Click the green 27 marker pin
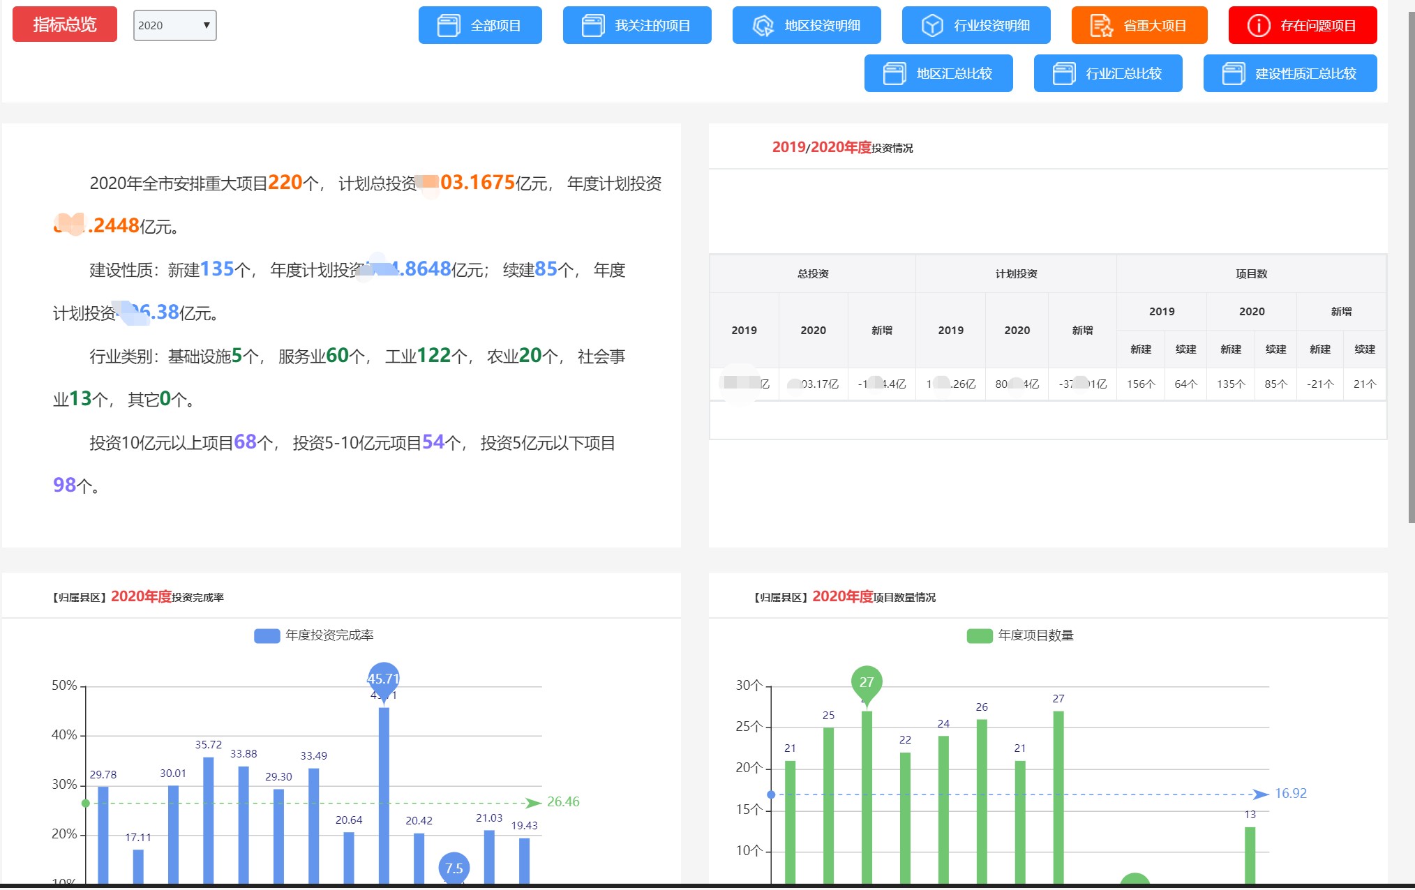This screenshot has width=1415, height=890. [x=867, y=682]
